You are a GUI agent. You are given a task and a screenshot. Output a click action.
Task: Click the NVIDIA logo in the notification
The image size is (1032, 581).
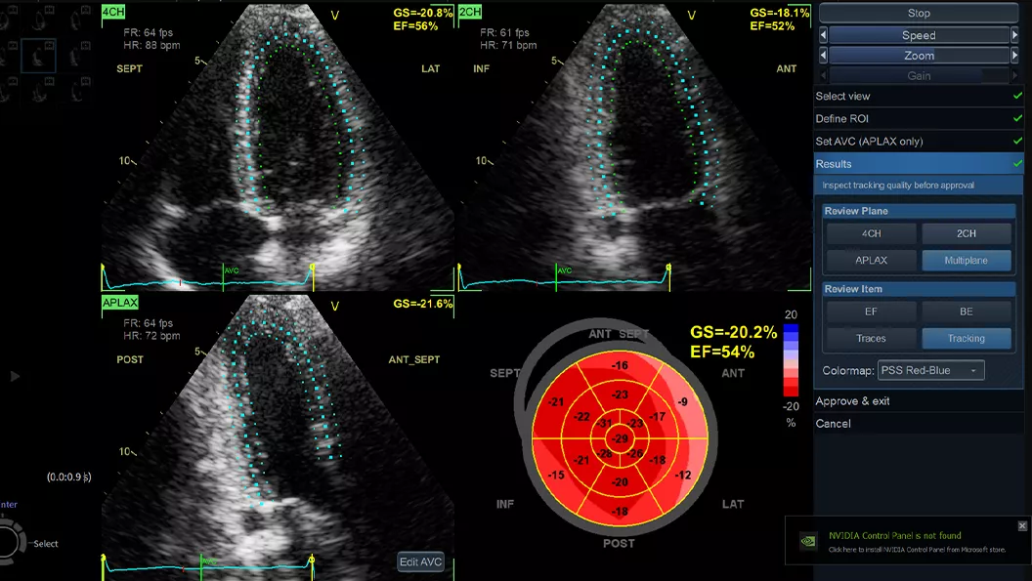[807, 541]
